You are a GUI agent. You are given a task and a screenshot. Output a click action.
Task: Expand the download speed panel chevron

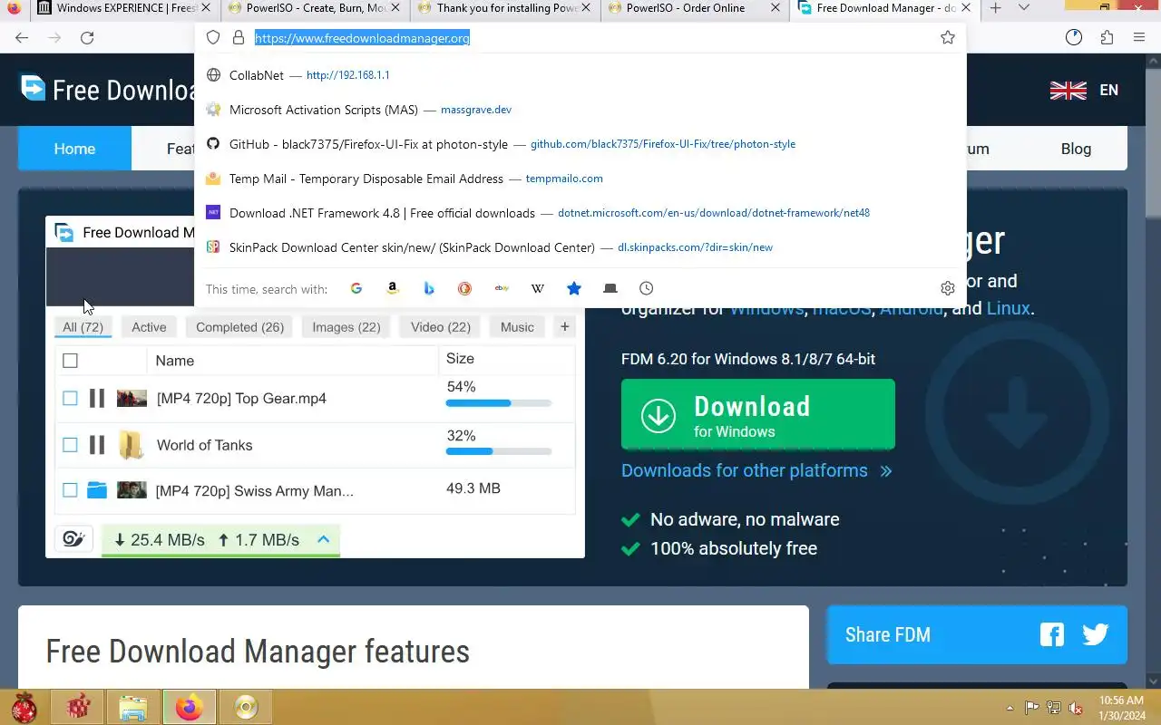[x=323, y=539]
